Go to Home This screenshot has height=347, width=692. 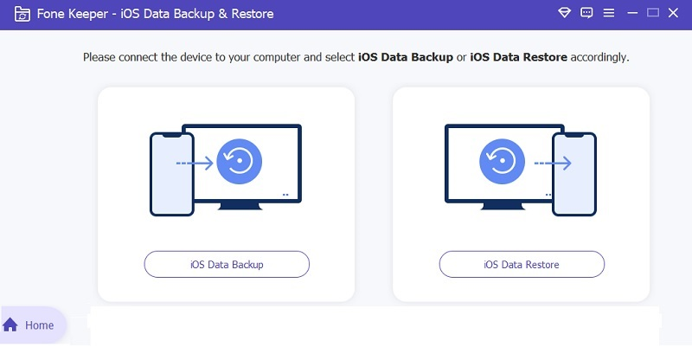coord(33,325)
